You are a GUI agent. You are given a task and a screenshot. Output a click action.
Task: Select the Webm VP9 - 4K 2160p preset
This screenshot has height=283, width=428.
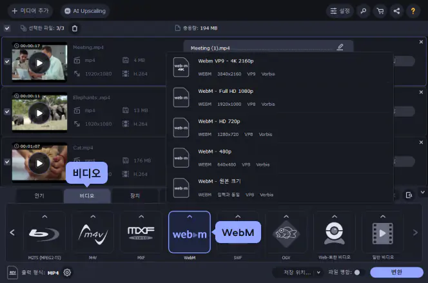pos(280,67)
